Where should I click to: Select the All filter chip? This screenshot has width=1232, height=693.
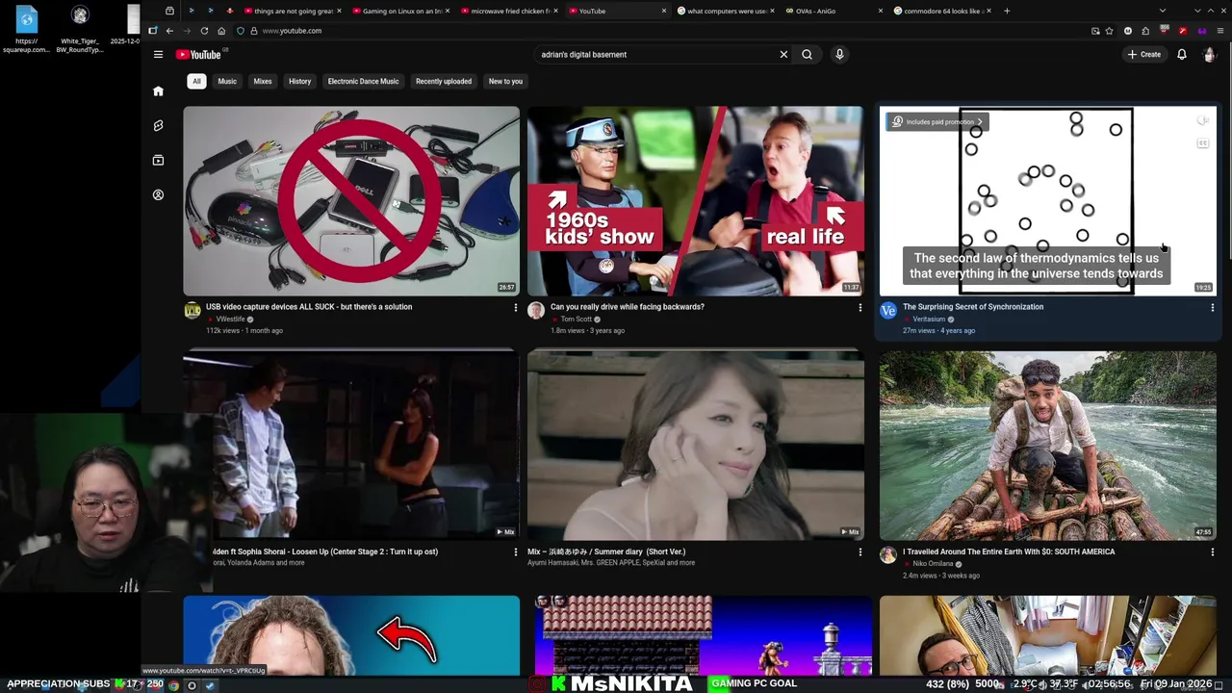click(x=196, y=82)
